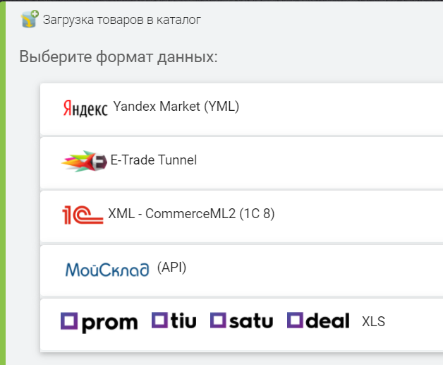Select the (API) label beside МойСклад
Screen dimensions: 443x365
pyautogui.click(x=171, y=267)
